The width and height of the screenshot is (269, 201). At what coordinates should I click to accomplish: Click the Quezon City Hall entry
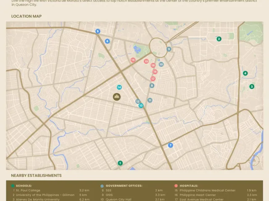[119, 199]
